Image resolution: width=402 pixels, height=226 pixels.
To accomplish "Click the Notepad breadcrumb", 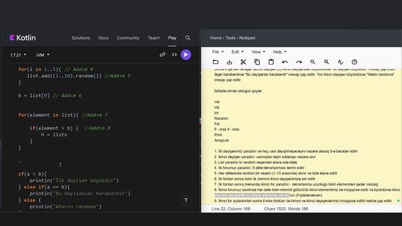I will pyautogui.click(x=247, y=38).
